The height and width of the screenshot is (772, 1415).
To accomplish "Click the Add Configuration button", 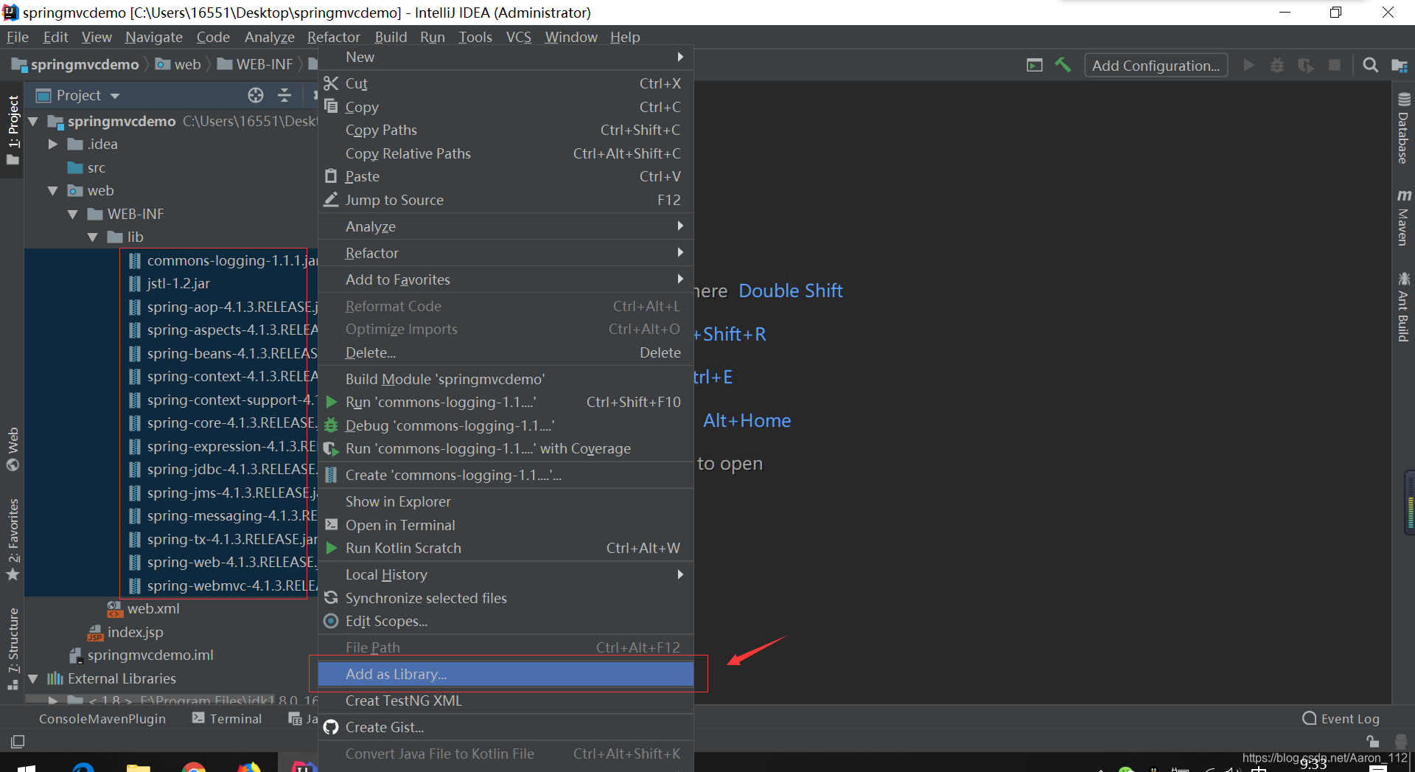I will pyautogui.click(x=1156, y=65).
